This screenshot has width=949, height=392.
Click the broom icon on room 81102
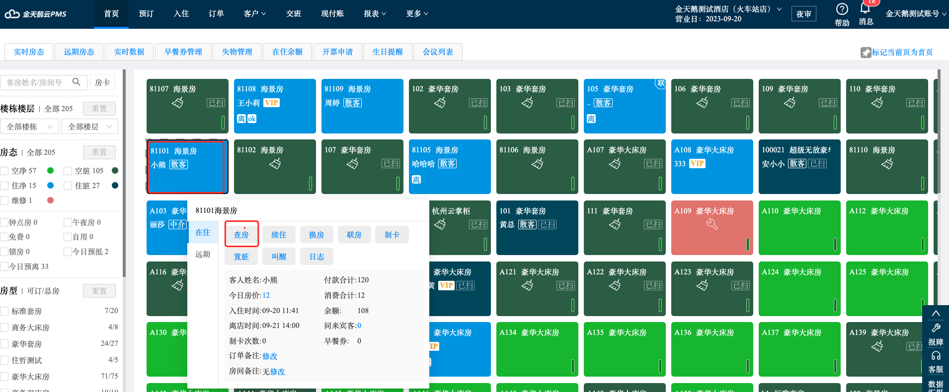pyautogui.click(x=275, y=163)
